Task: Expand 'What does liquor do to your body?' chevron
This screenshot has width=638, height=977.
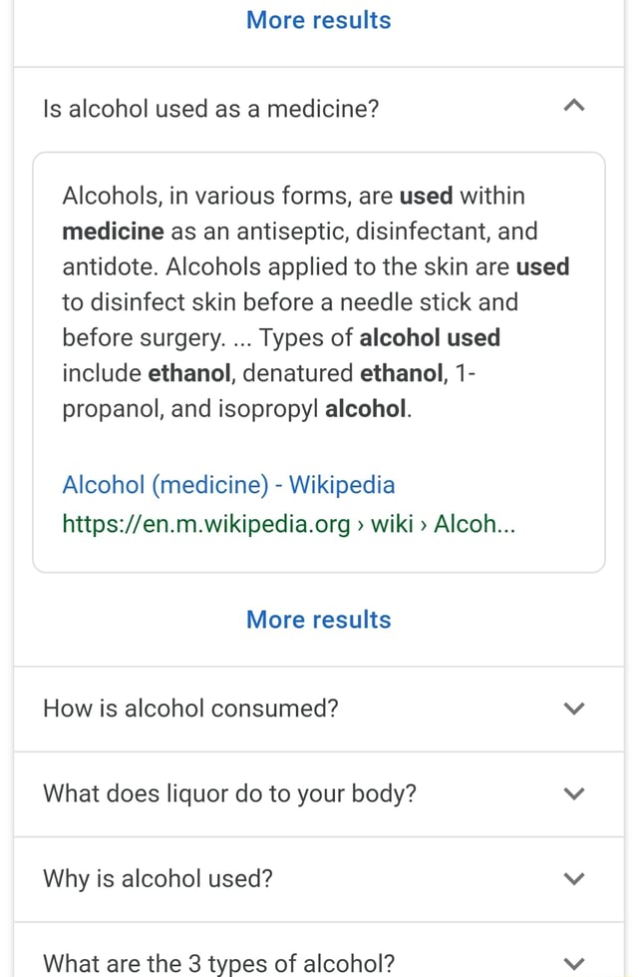Action: tap(574, 793)
